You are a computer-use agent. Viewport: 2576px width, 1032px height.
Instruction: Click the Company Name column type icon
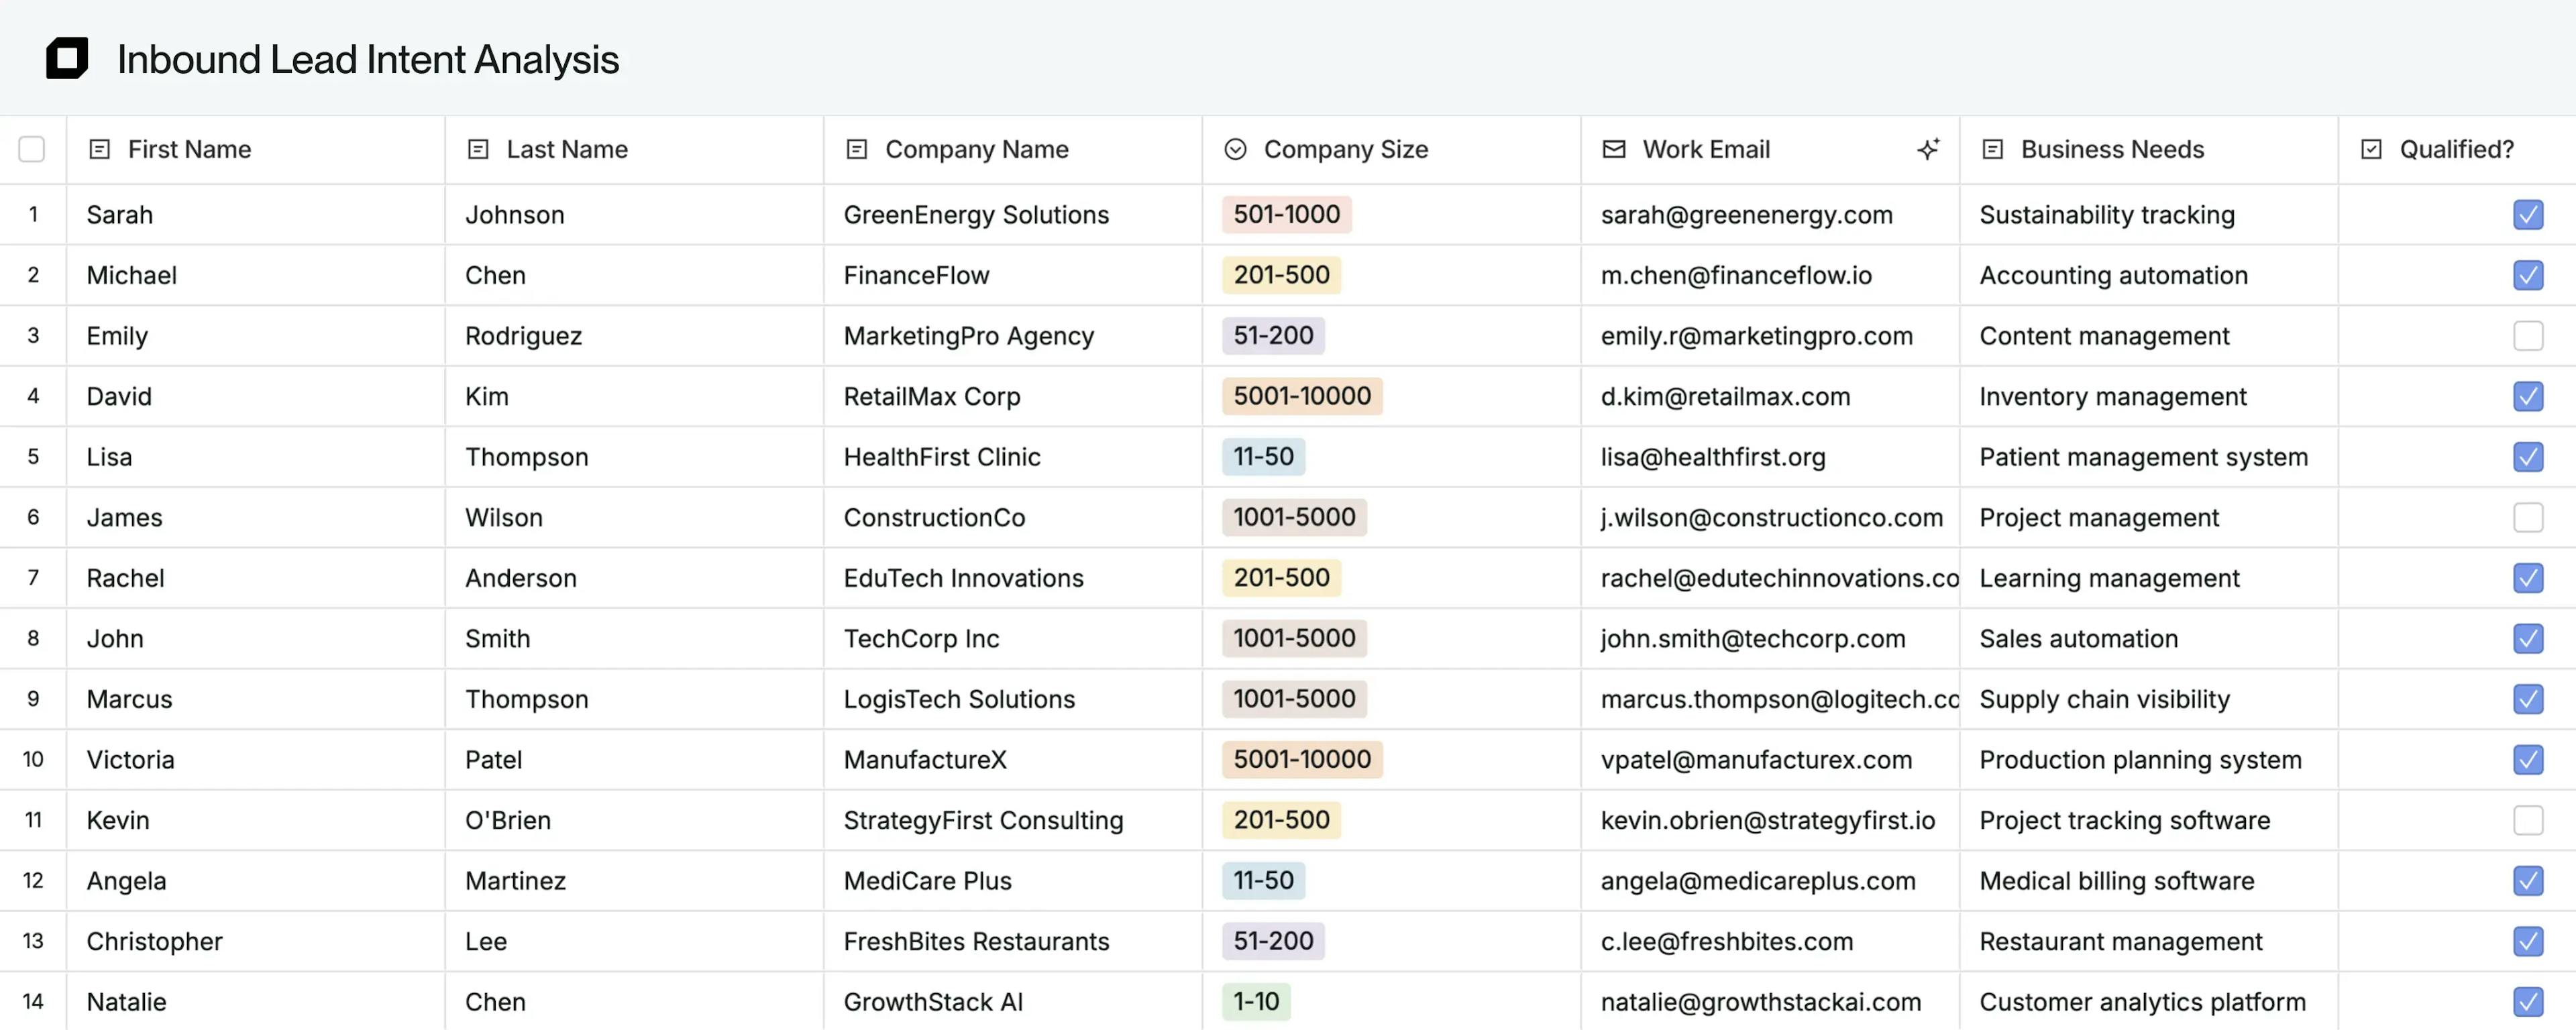point(856,149)
